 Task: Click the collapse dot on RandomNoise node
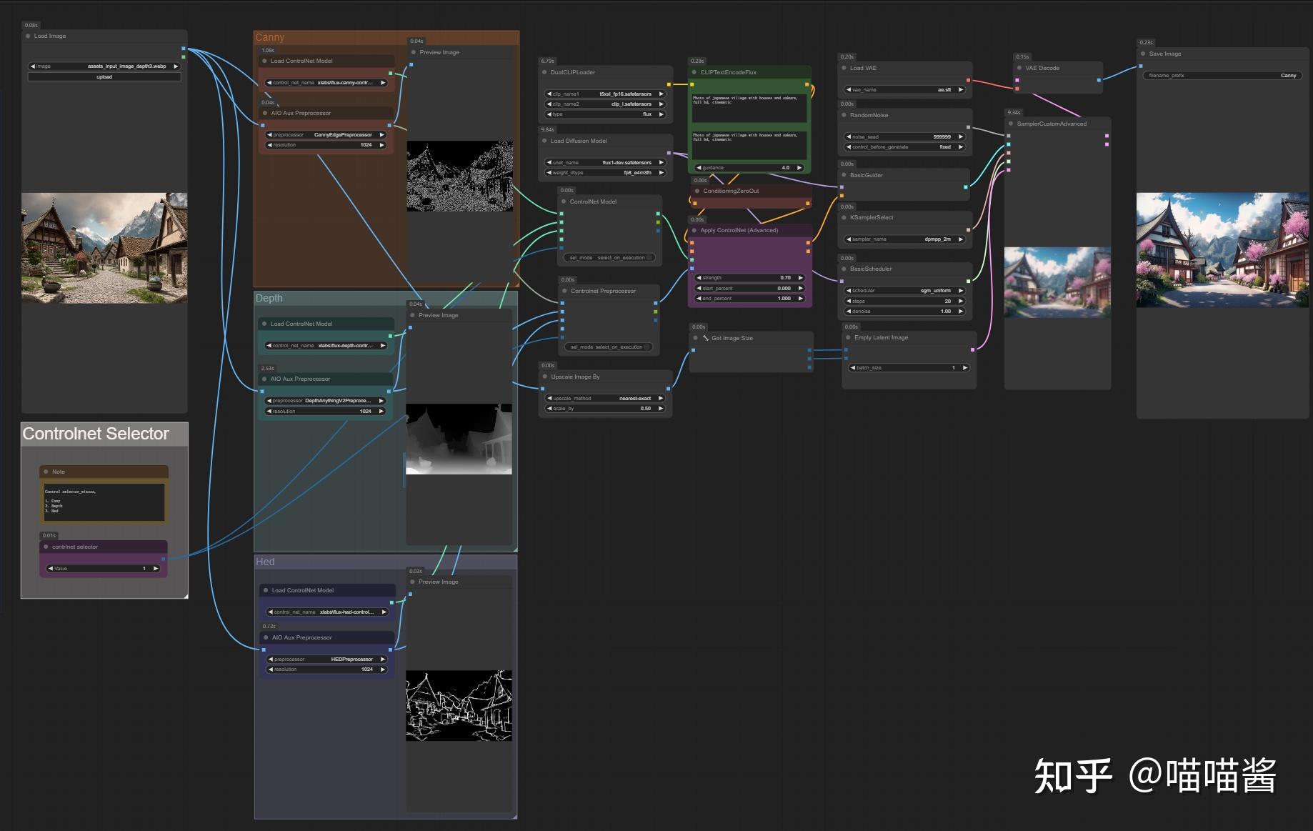pyautogui.click(x=844, y=114)
